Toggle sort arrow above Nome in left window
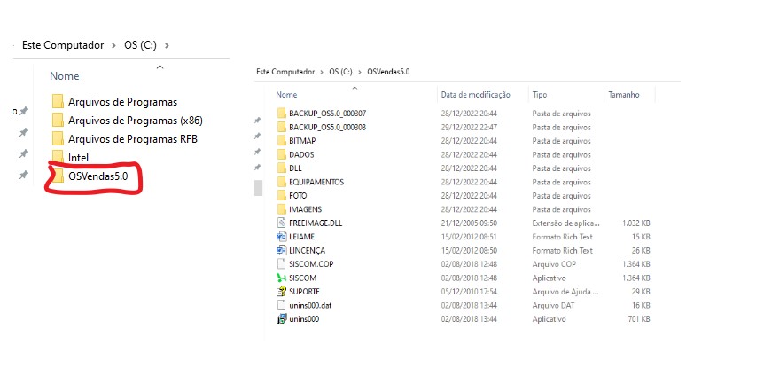Screen dimensions: 764x376 [160, 67]
